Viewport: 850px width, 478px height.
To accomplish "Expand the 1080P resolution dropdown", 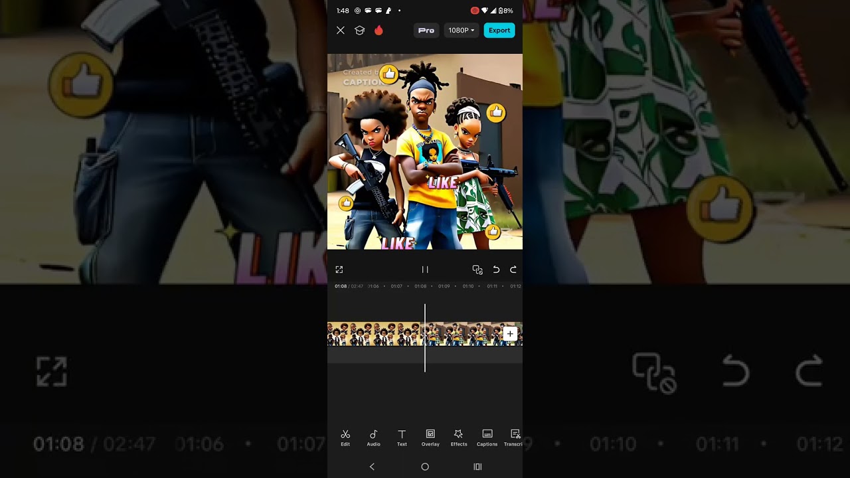I will pyautogui.click(x=462, y=31).
